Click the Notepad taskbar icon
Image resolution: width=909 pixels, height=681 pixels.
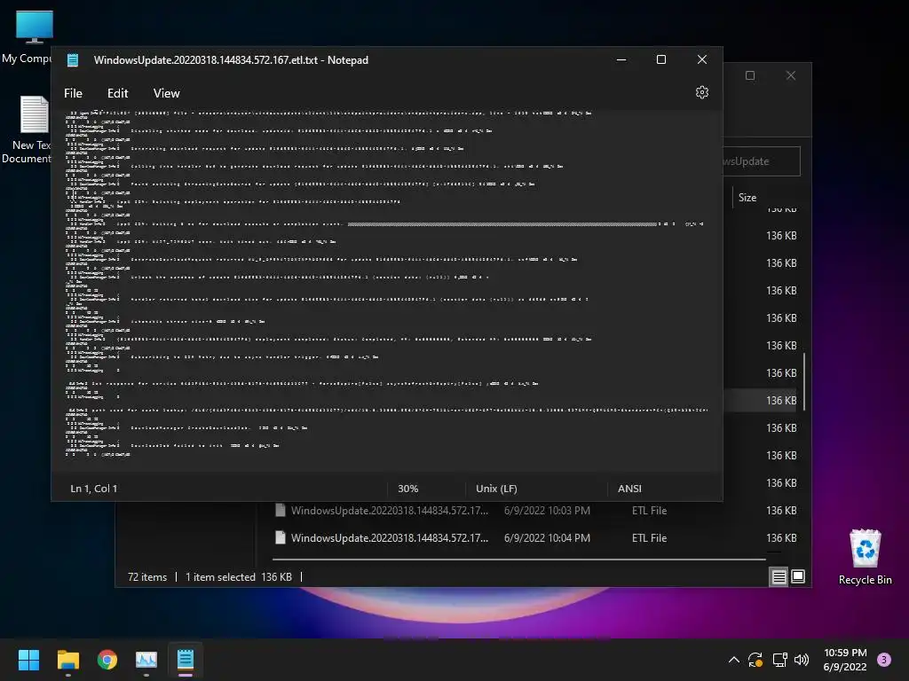click(x=186, y=660)
